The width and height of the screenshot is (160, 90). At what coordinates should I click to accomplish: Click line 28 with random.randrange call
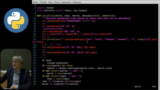(x=79, y=68)
